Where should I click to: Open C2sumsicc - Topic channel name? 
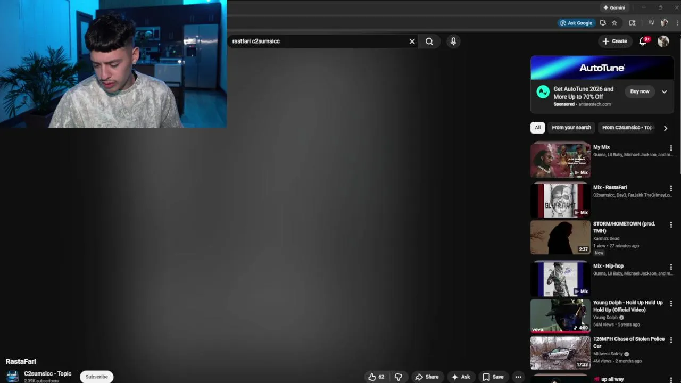coord(47,374)
